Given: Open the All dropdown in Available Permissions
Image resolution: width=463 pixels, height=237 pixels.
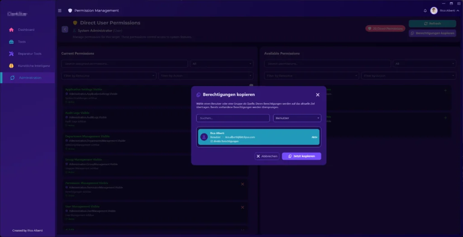Looking at the screenshot, I should (424, 63).
